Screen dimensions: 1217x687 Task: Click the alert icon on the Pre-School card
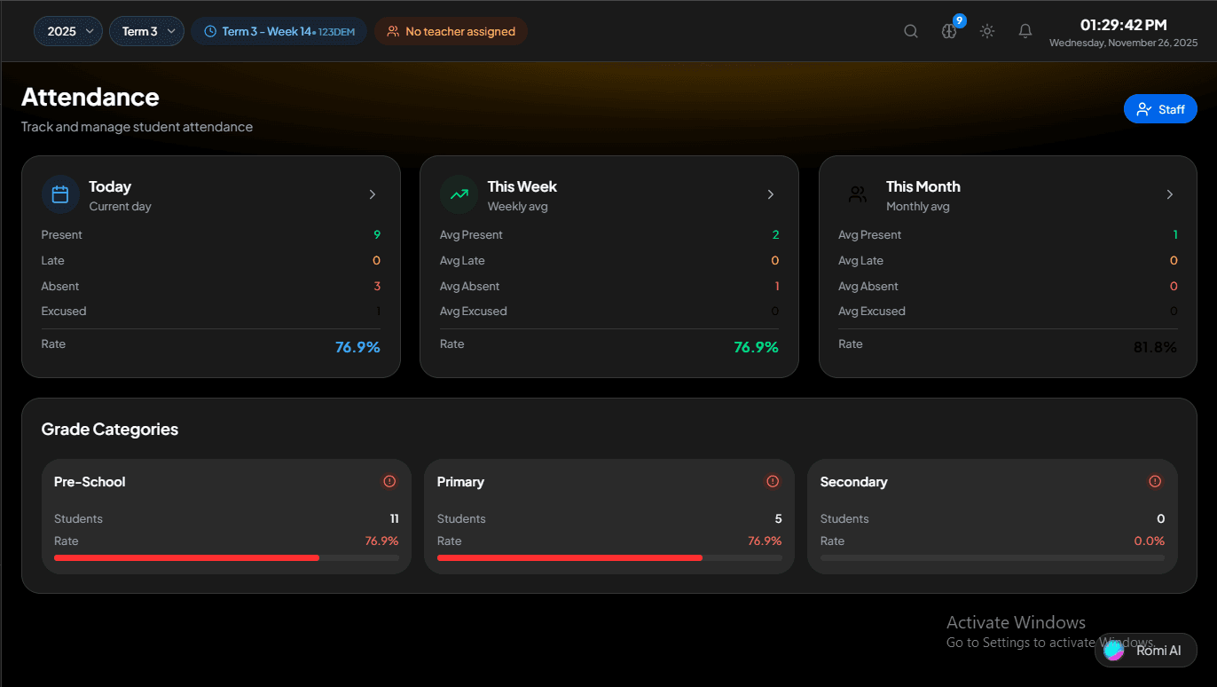(389, 480)
